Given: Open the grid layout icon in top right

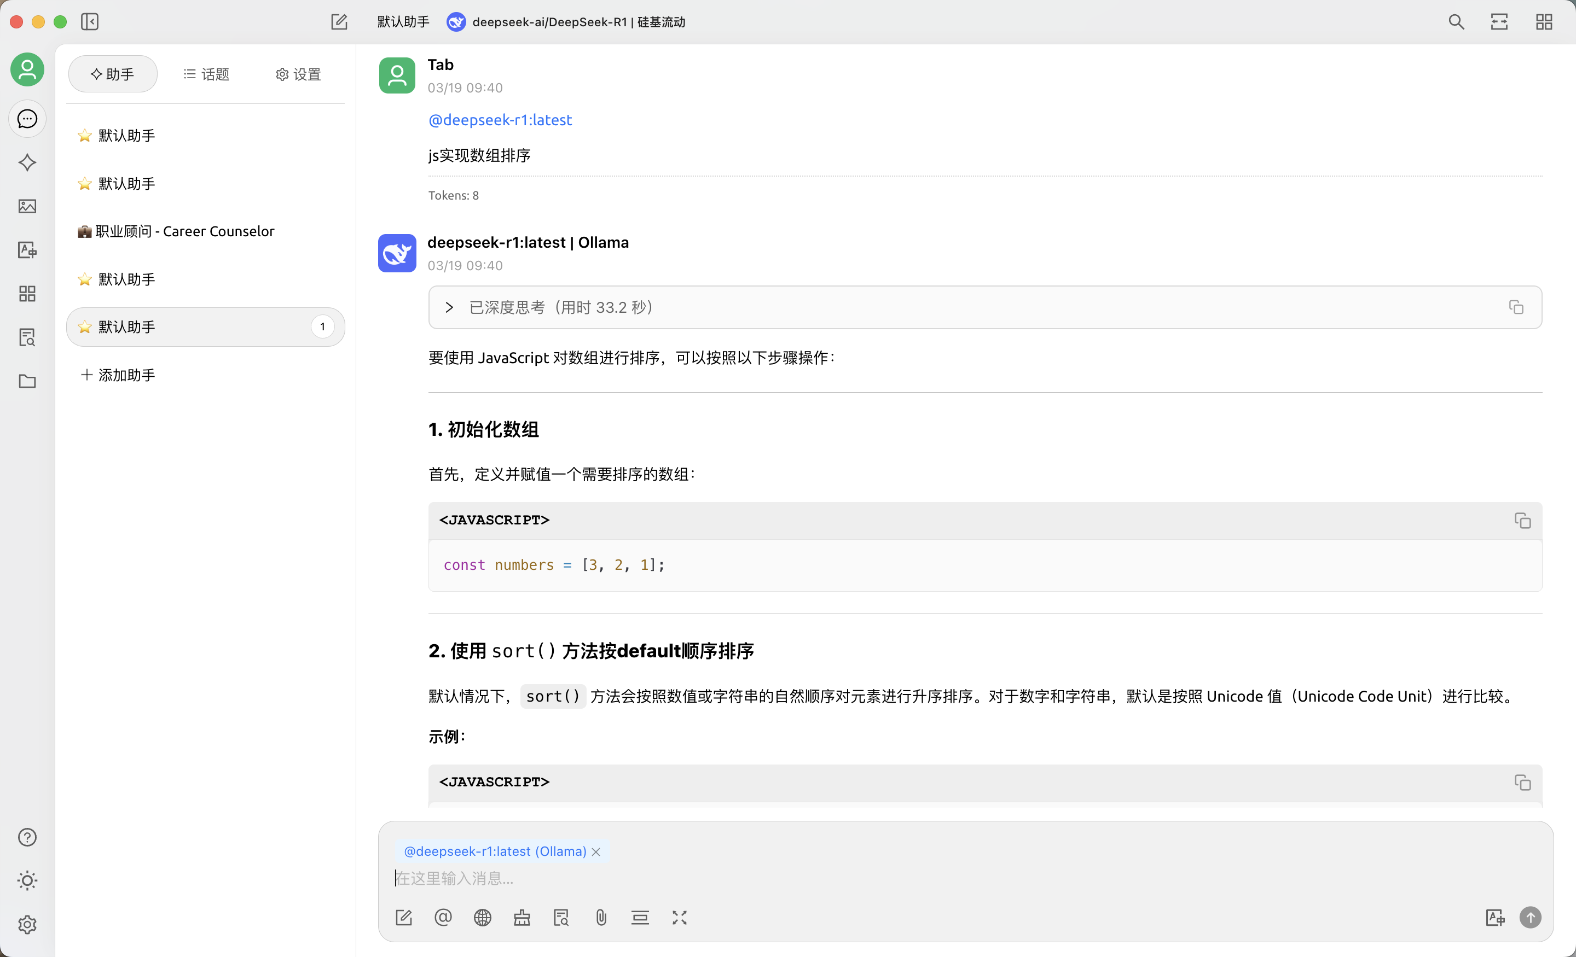Looking at the screenshot, I should click(1544, 22).
